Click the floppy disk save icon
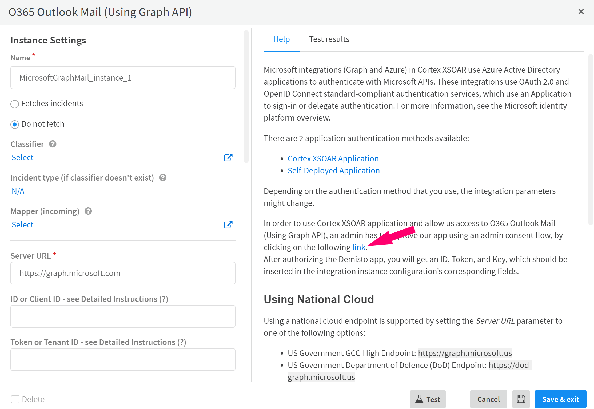Screen dimensions: 594x409 coord(521,399)
